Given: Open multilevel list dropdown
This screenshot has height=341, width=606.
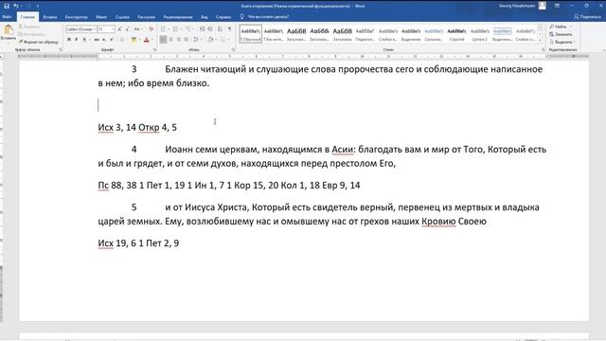Looking at the screenshot, I should point(189,29).
